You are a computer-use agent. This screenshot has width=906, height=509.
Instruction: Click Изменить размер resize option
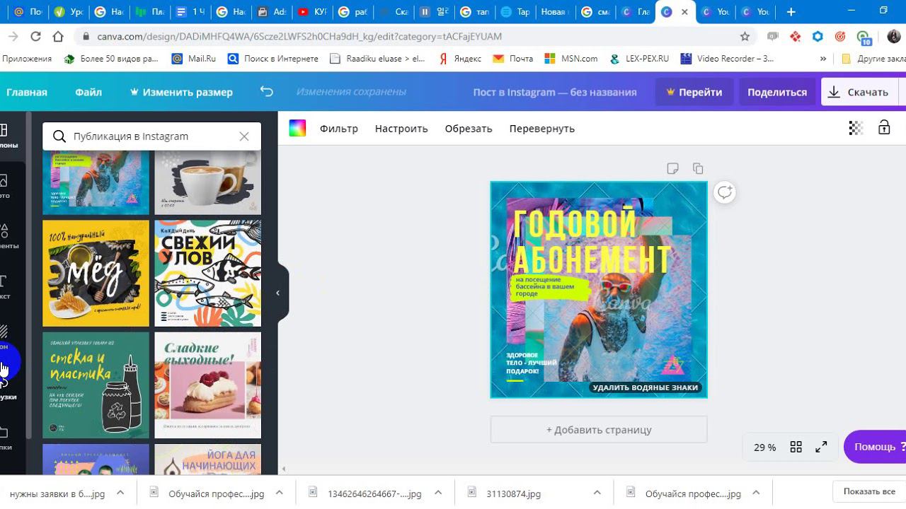click(181, 92)
